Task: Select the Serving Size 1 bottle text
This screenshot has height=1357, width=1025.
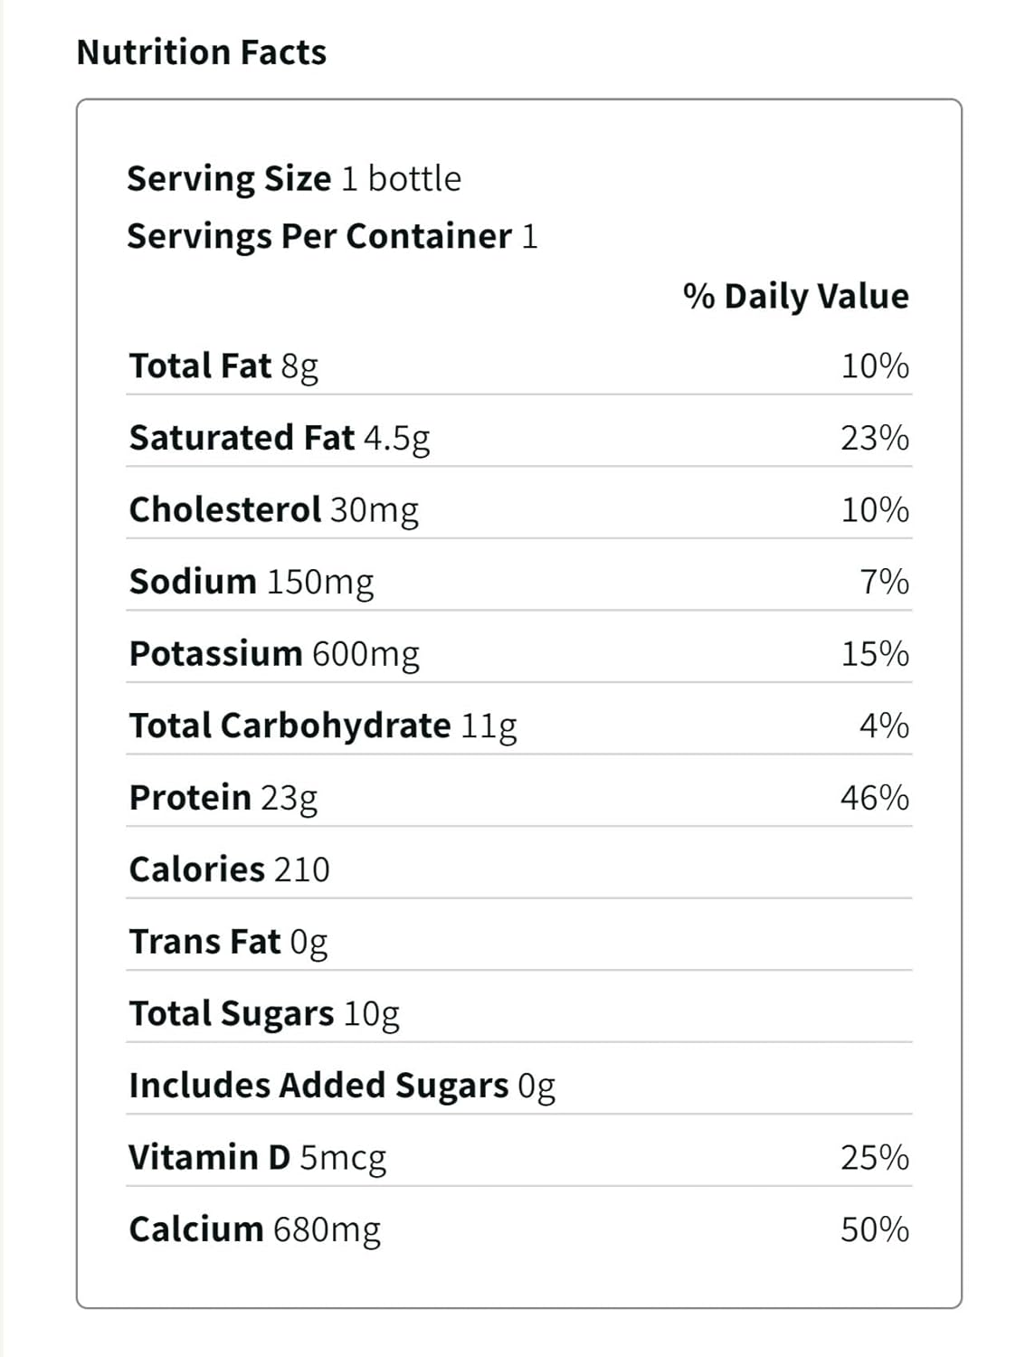Action: tap(294, 178)
